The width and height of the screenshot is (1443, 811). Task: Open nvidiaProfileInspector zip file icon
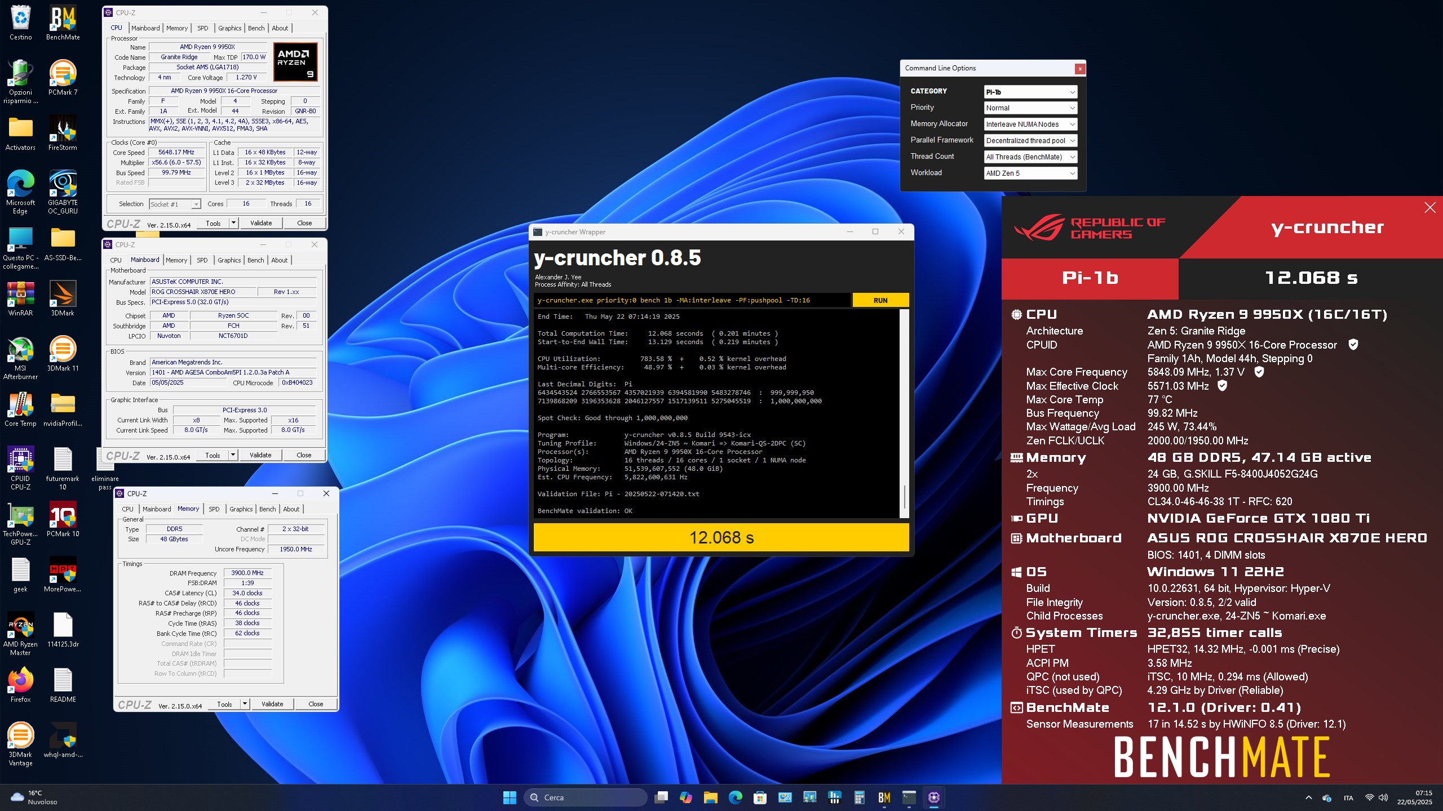pos(63,409)
